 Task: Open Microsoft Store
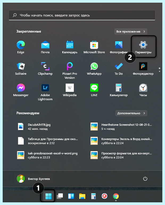[x=94, y=47]
